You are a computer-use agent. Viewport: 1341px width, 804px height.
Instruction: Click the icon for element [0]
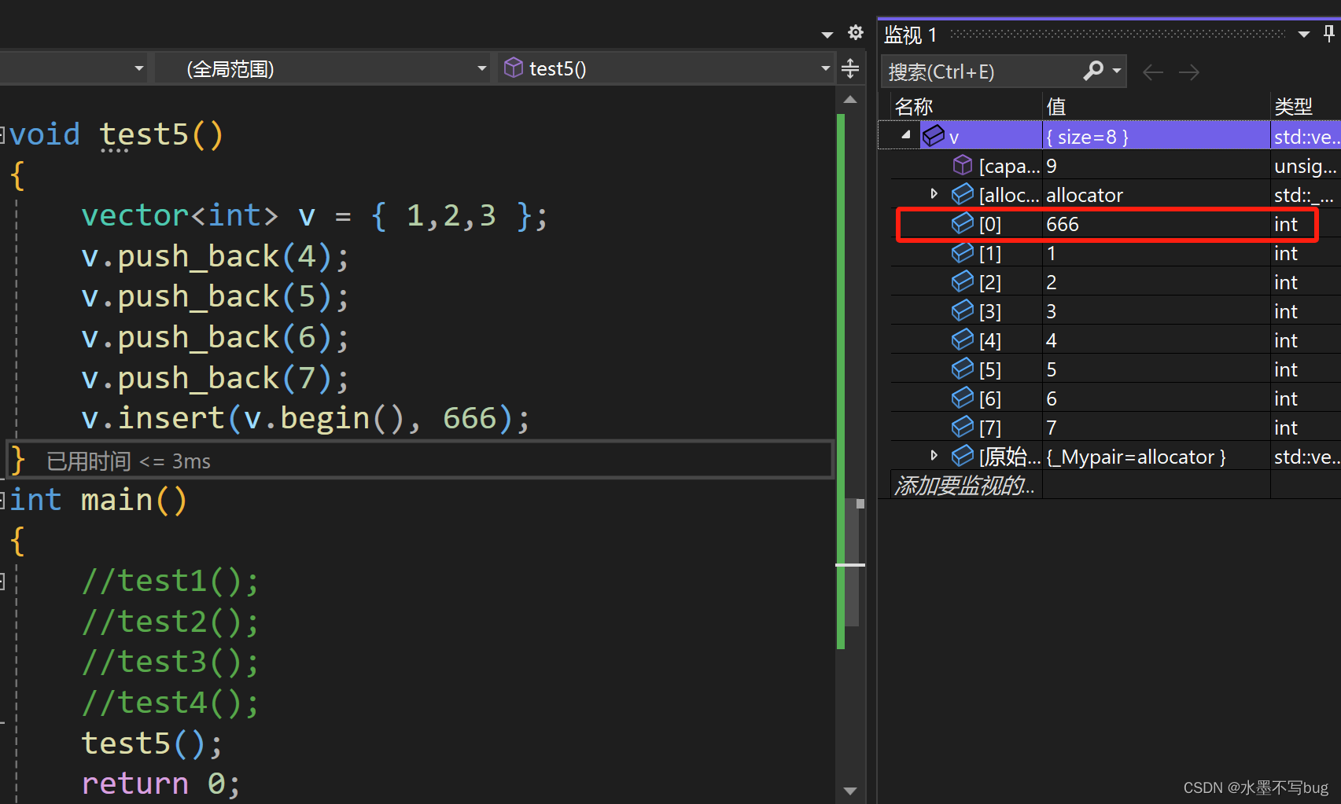963,223
